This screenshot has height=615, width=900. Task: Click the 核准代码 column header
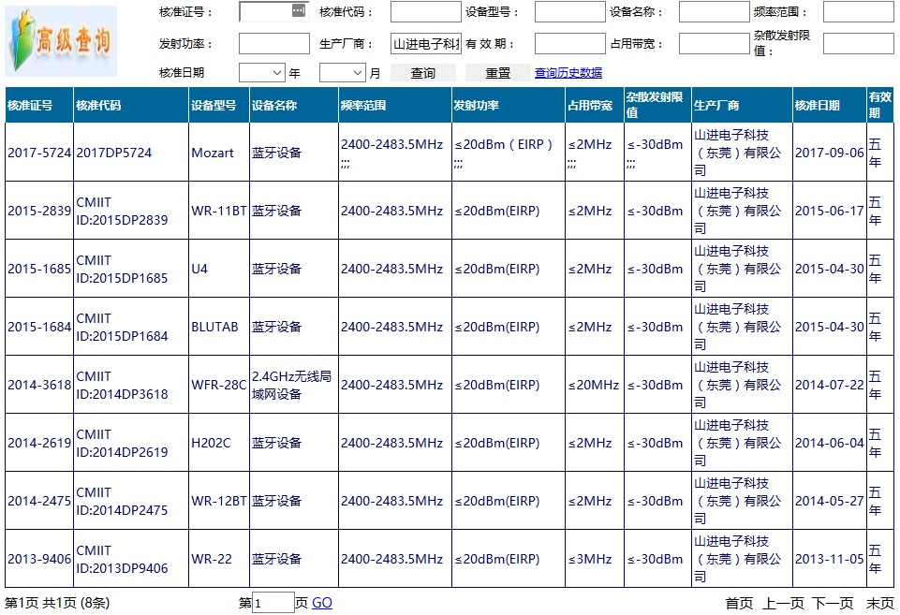pyautogui.click(x=131, y=105)
